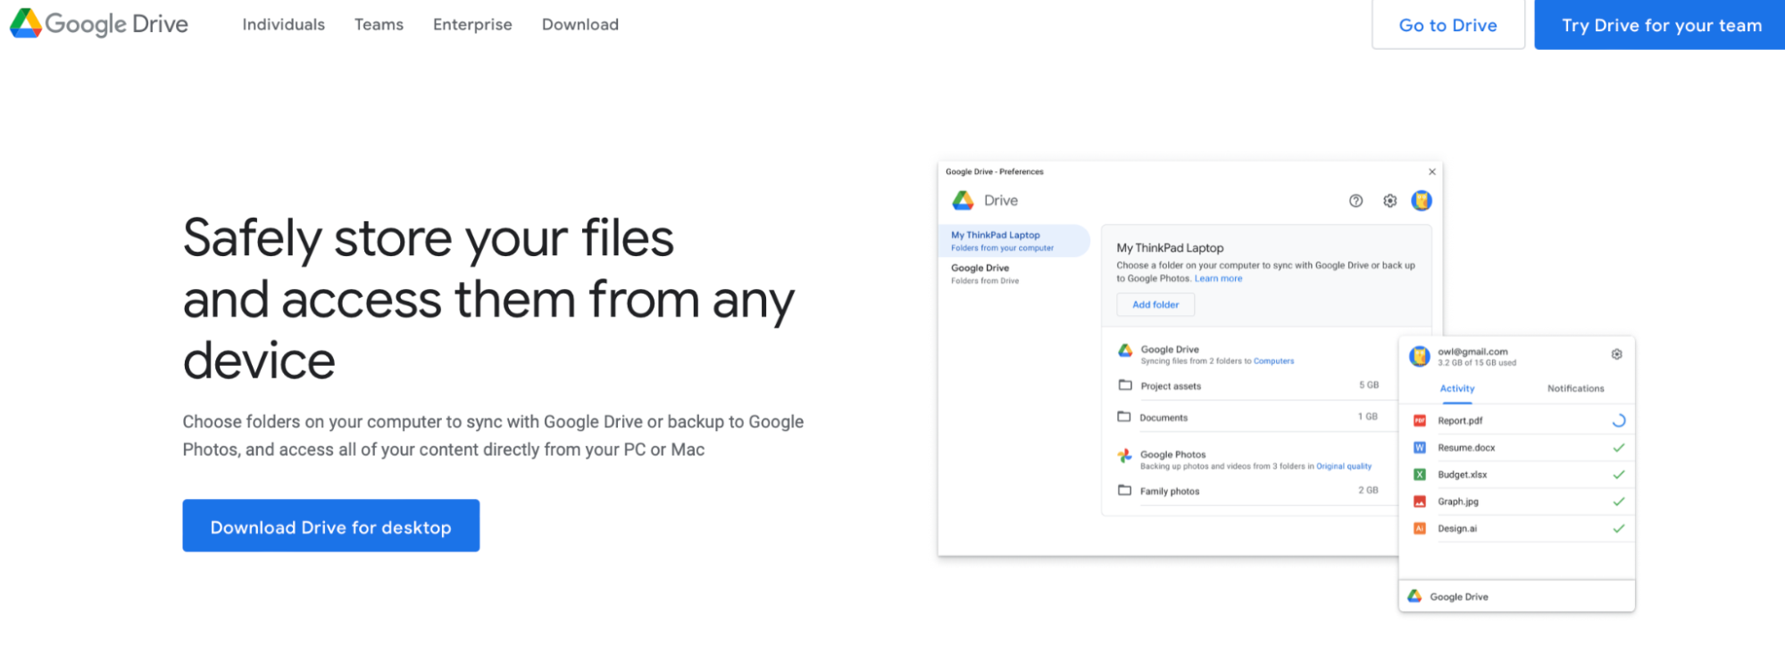Click the Documents folder icon

pos(1124,417)
